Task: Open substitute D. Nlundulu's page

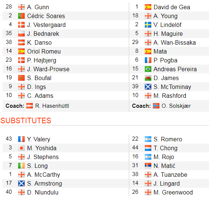Action: coord(43,192)
